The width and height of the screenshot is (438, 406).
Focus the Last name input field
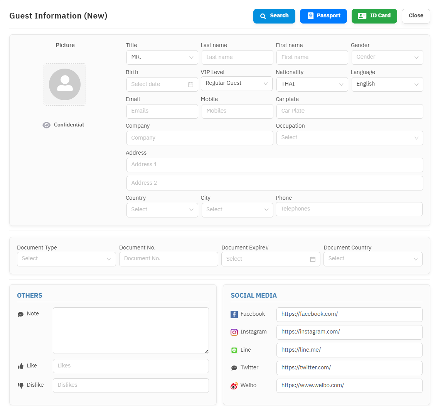[237, 57]
